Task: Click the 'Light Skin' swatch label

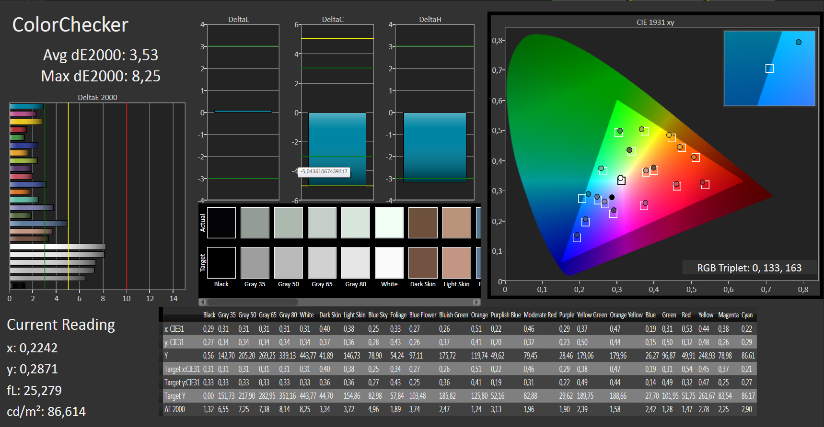Action: pos(456,284)
